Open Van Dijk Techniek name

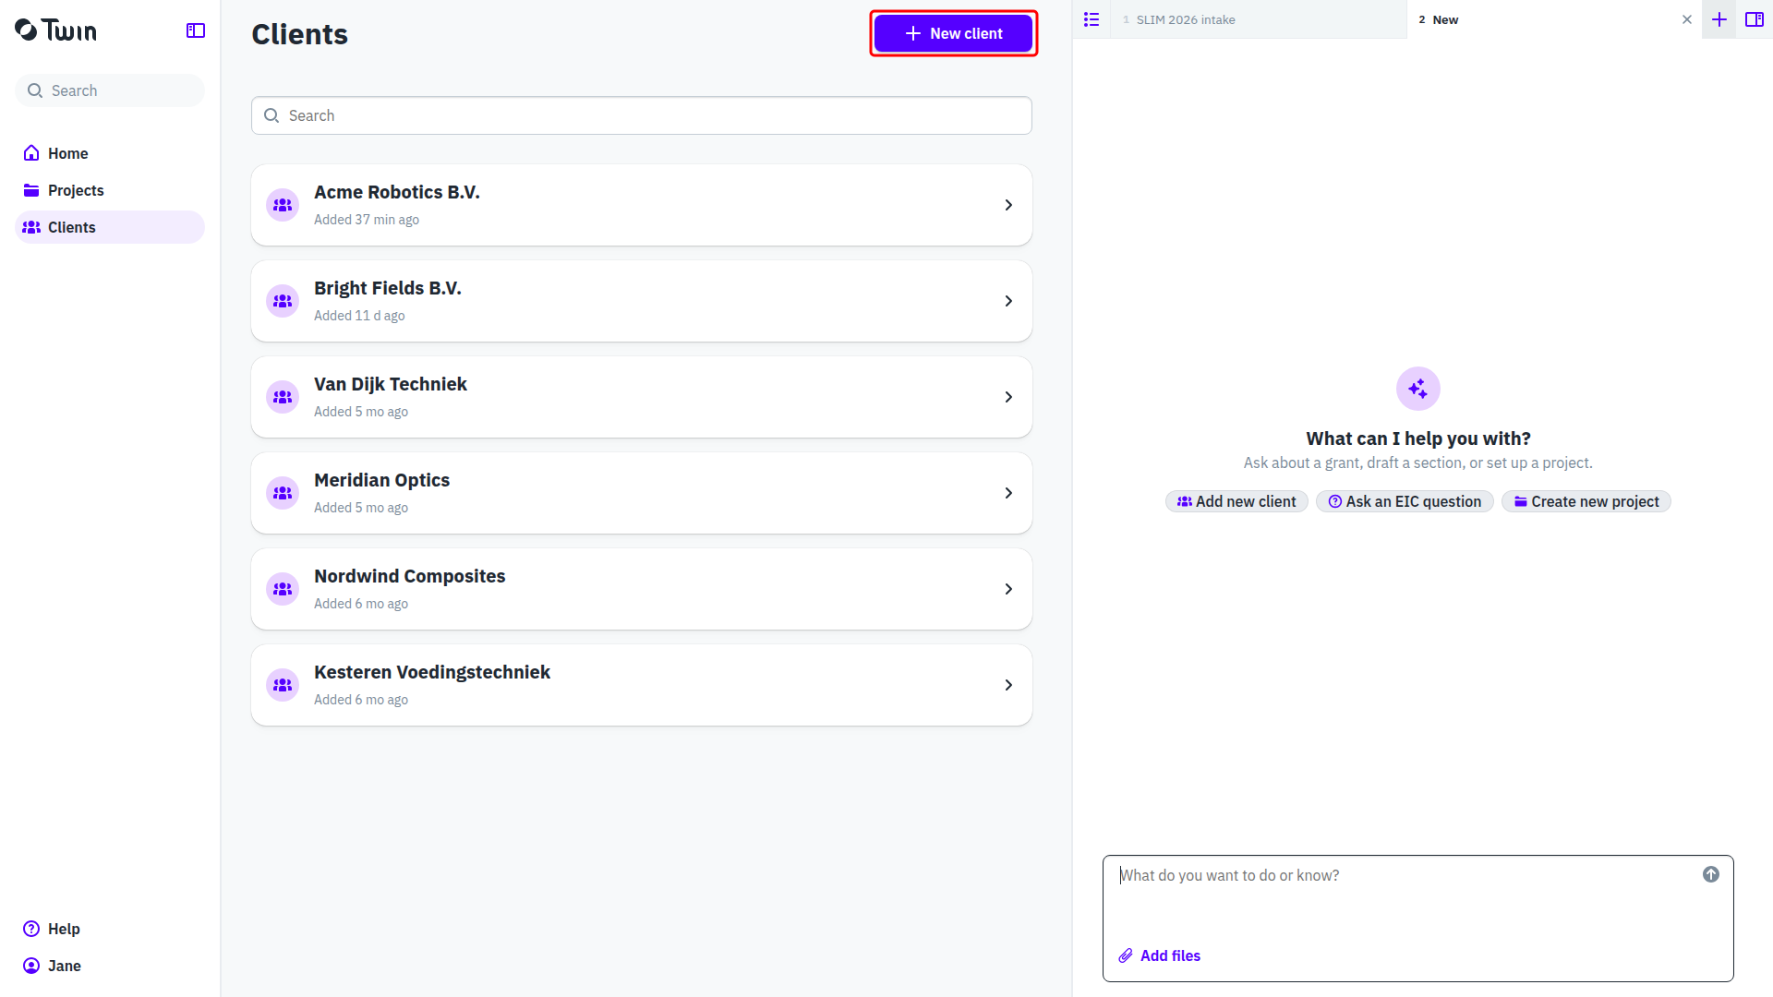[391, 384]
